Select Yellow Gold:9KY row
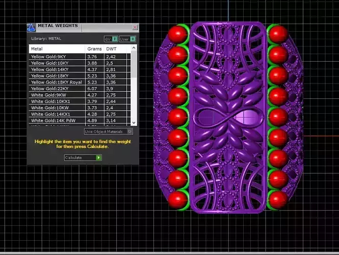The image size is (339, 255). point(80,57)
